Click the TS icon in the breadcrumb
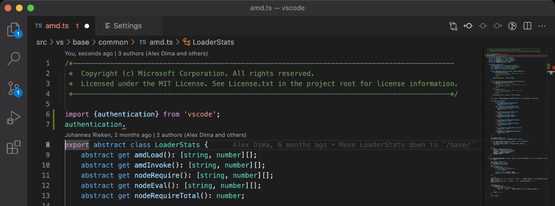The image size is (555, 206). (x=143, y=43)
